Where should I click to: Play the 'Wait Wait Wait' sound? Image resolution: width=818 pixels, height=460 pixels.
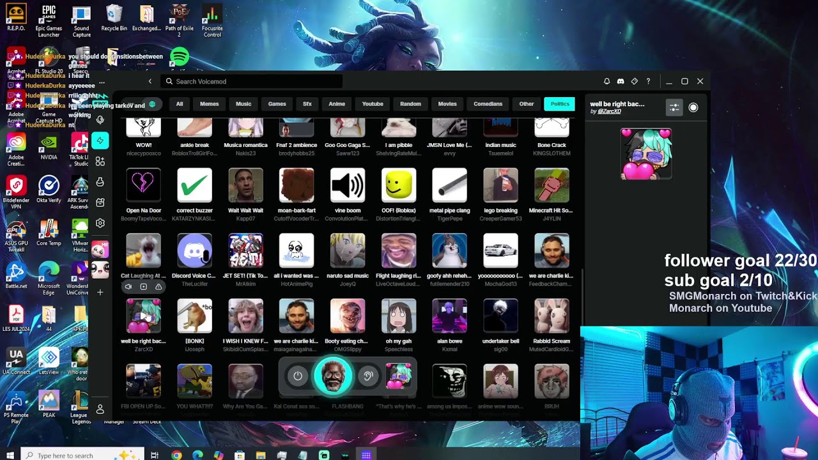[245, 185]
